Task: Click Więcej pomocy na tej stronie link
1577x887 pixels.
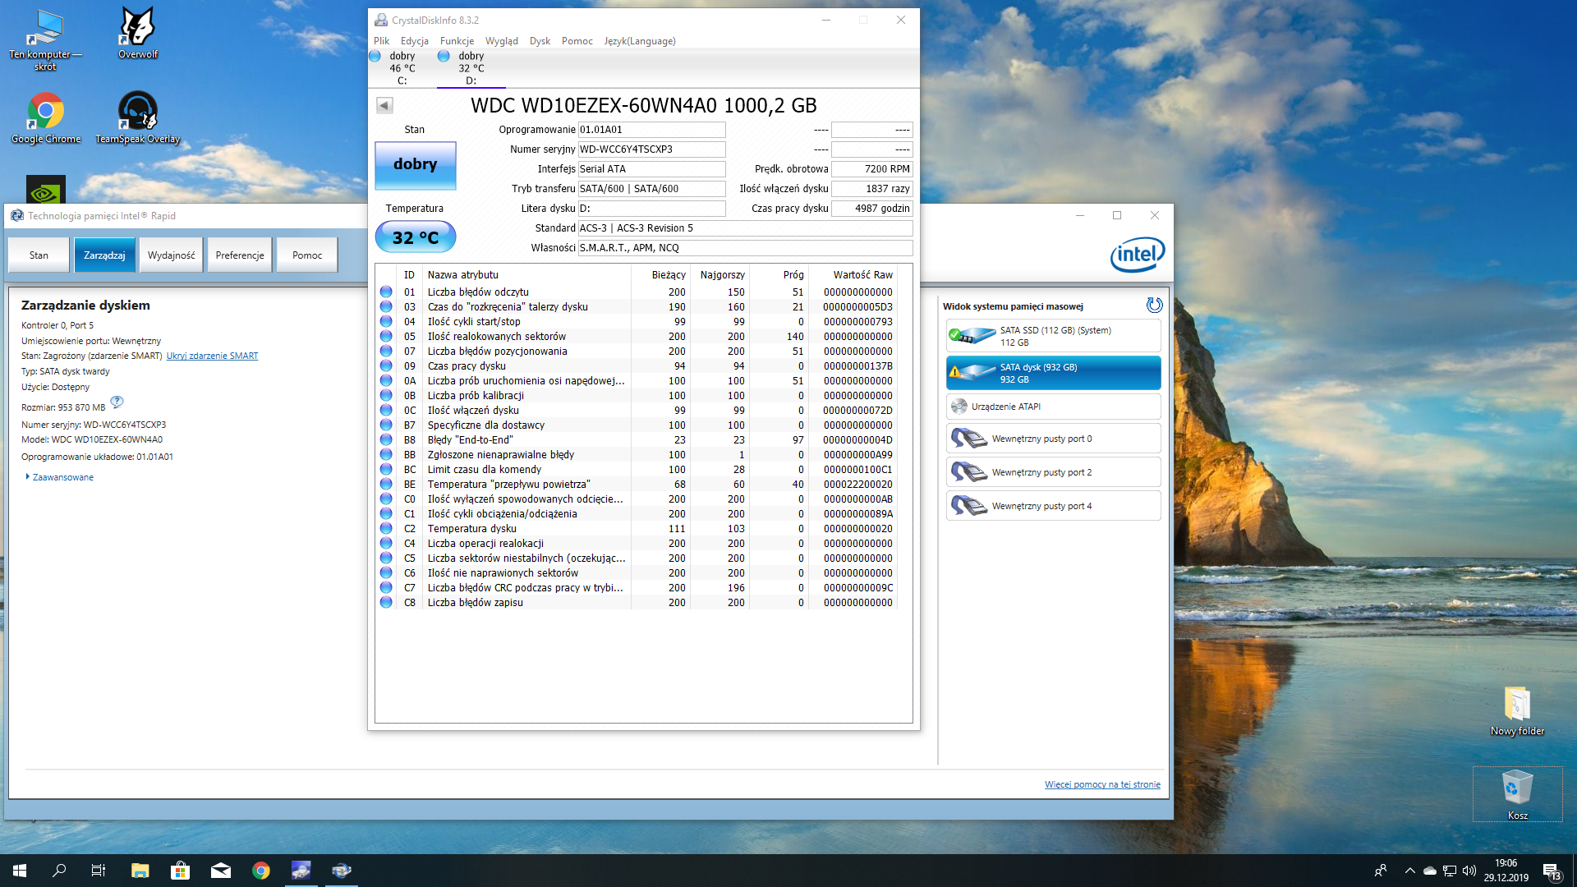Action: [x=1101, y=784]
